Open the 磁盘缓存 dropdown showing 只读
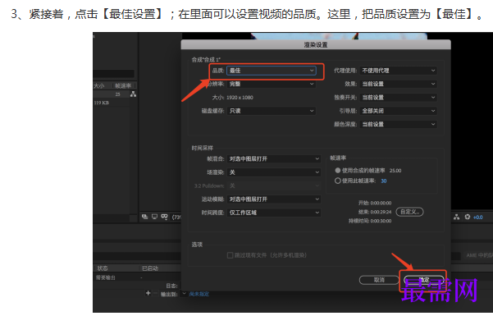Viewport: 493px width, 316px height. [x=271, y=111]
